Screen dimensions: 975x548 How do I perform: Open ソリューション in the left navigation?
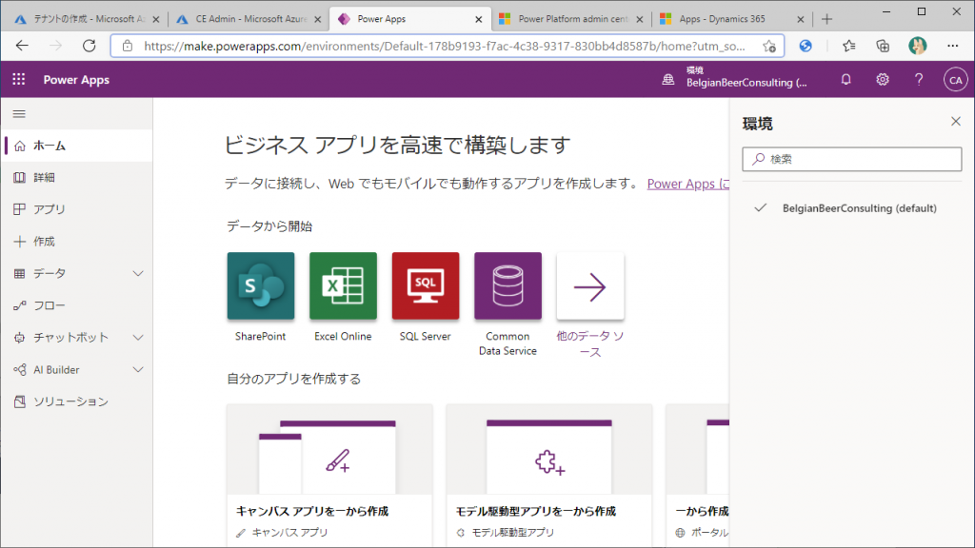click(76, 402)
